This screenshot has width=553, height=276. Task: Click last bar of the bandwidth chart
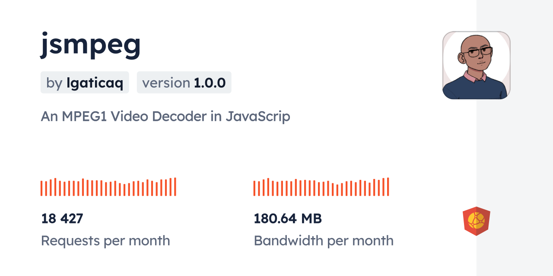tap(388, 187)
